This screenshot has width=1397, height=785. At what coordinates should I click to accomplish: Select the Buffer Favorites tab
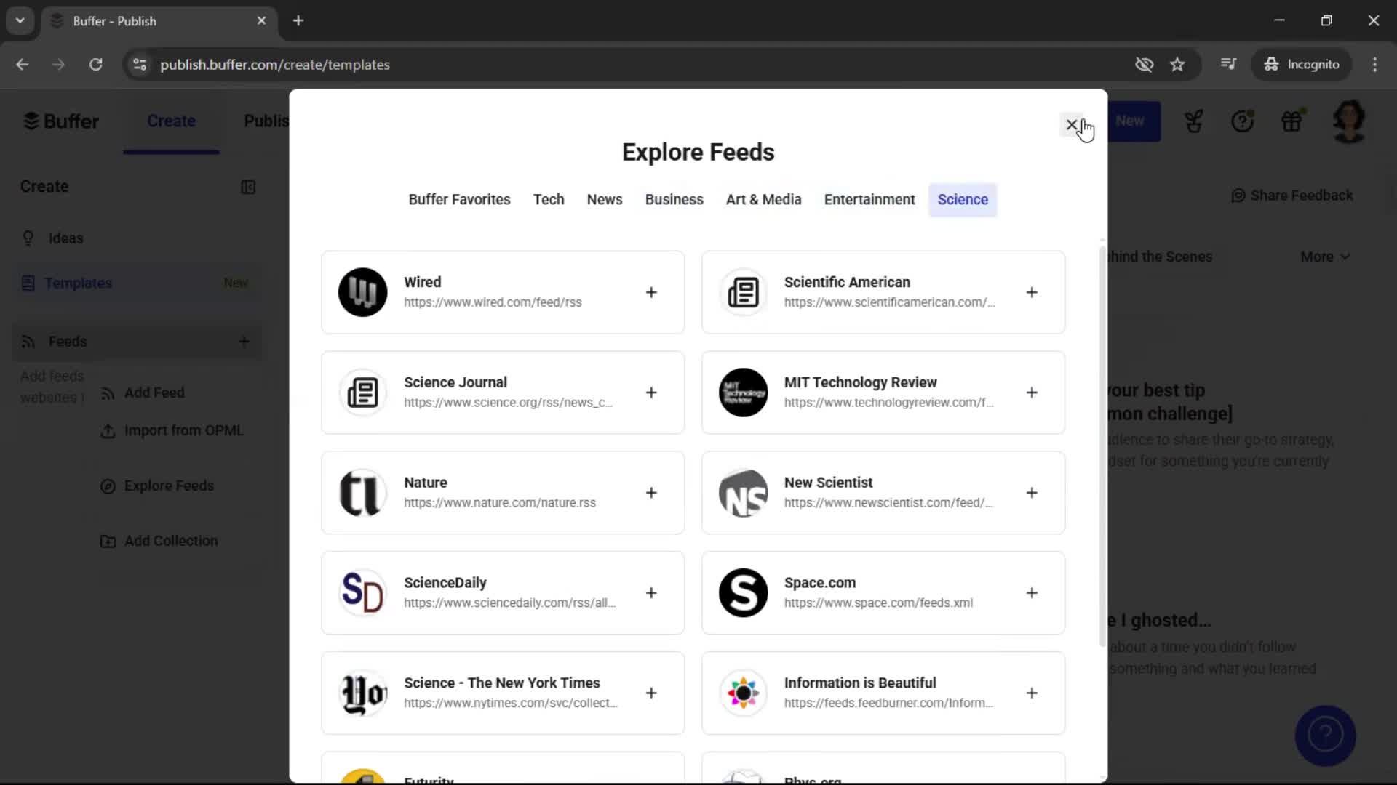click(x=459, y=199)
